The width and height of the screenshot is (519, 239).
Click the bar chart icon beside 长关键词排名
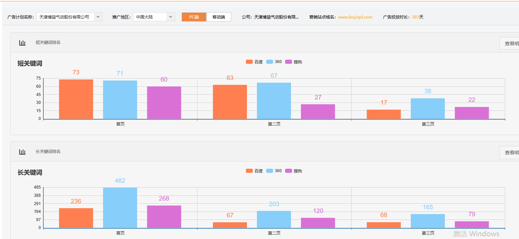point(22,151)
